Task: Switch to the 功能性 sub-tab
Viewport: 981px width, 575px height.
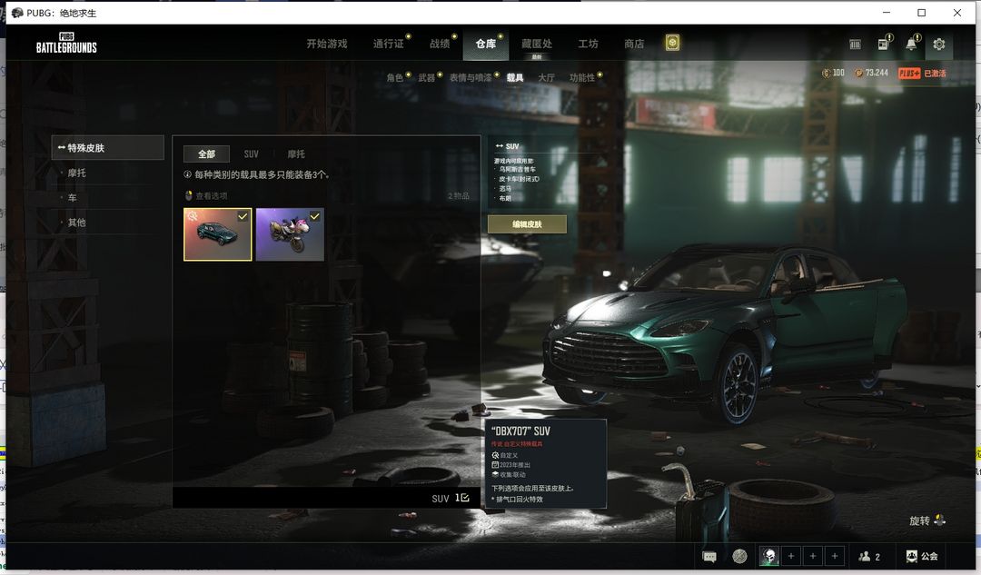Action: pos(582,77)
